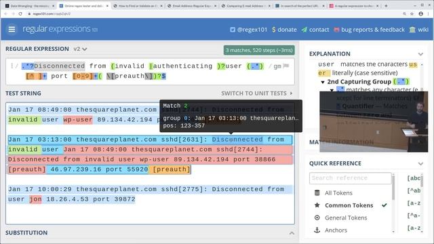
Task: Click the SUBSTITUTION section header
Action: 26,232
